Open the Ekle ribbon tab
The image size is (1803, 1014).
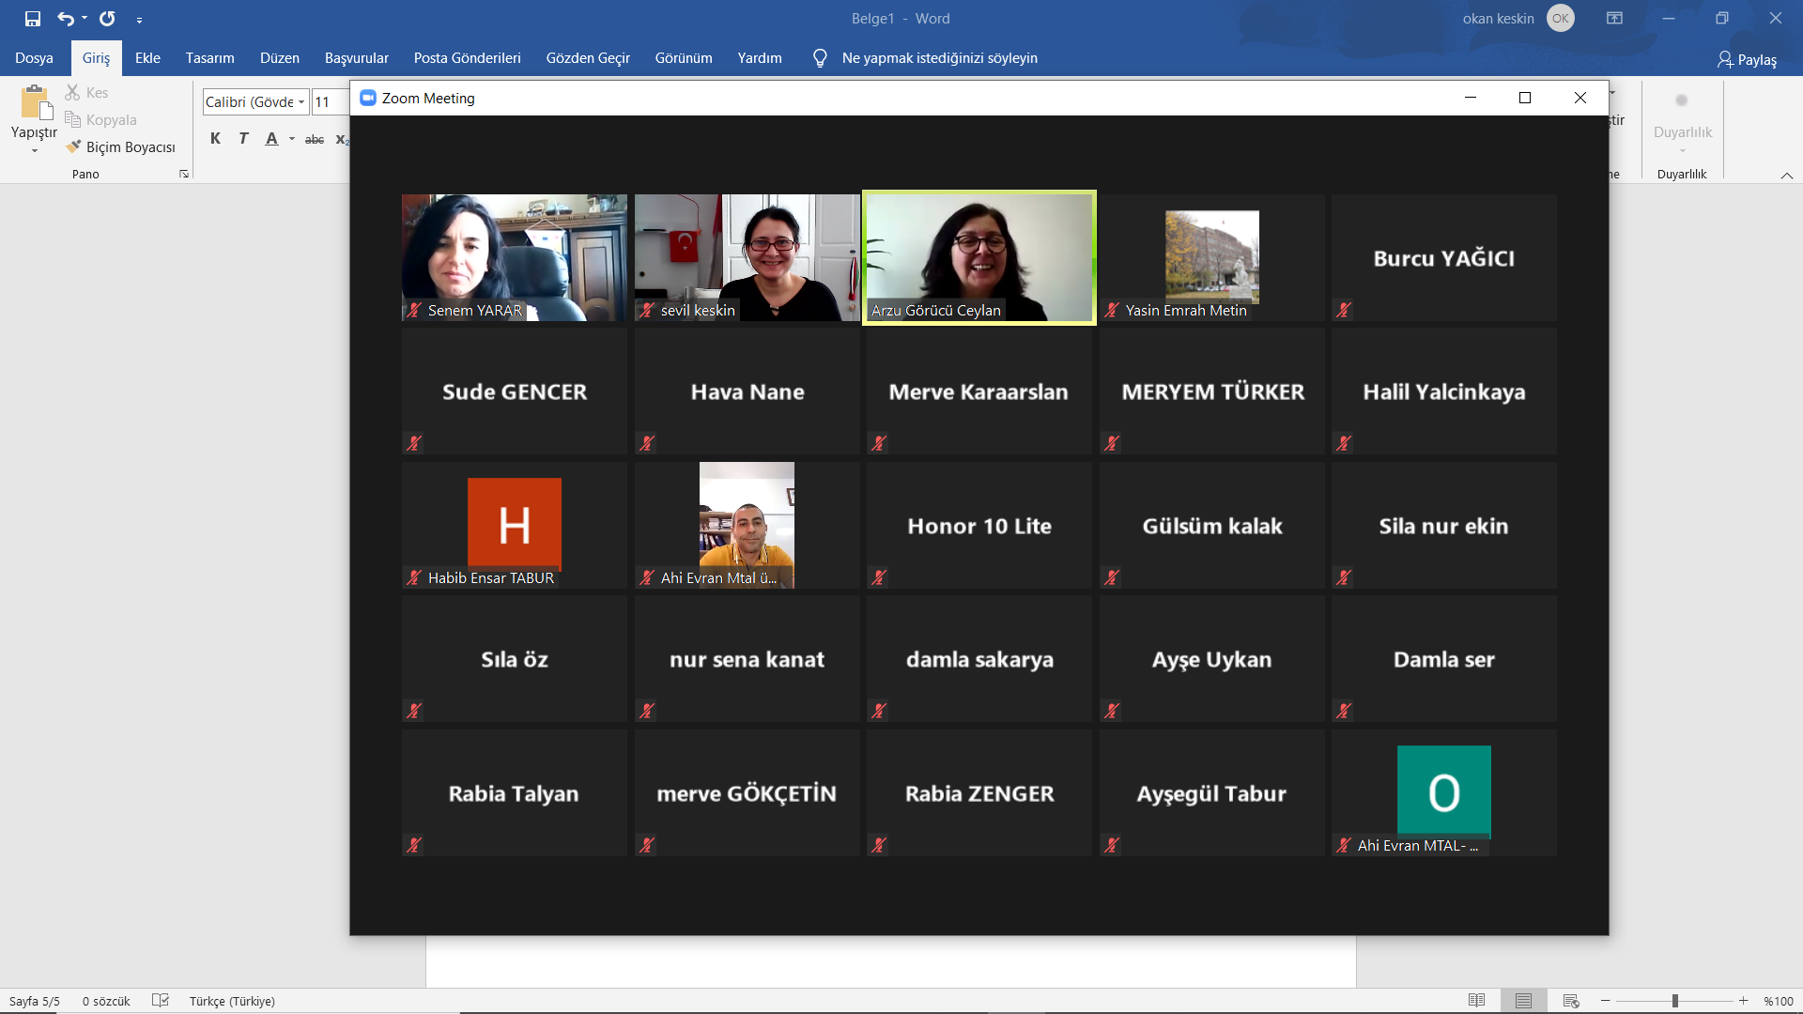point(147,58)
